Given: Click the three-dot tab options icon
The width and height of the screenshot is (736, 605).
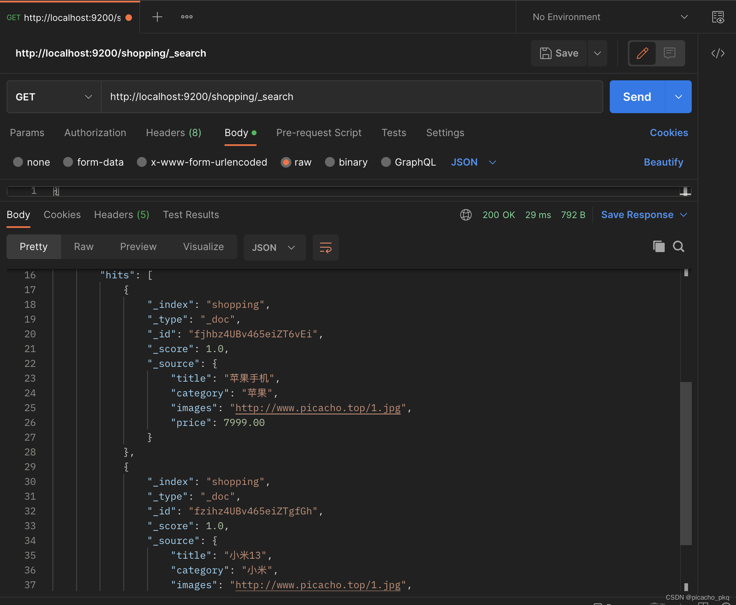Looking at the screenshot, I should [x=187, y=17].
